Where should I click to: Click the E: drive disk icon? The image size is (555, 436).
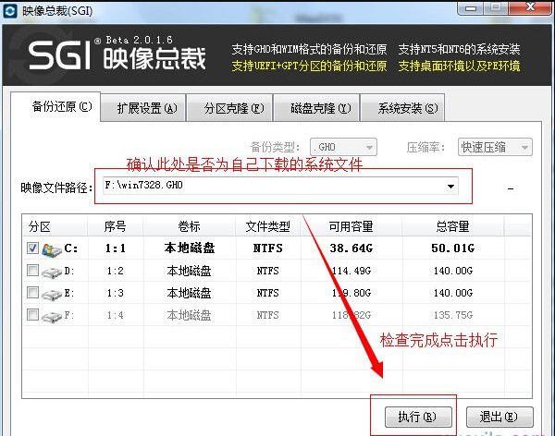(x=52, y=295)
